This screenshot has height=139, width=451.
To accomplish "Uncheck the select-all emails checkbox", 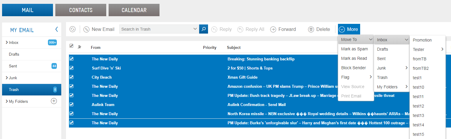I will 71,46.
